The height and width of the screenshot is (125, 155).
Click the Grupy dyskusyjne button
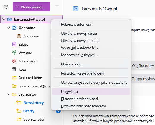143,79
